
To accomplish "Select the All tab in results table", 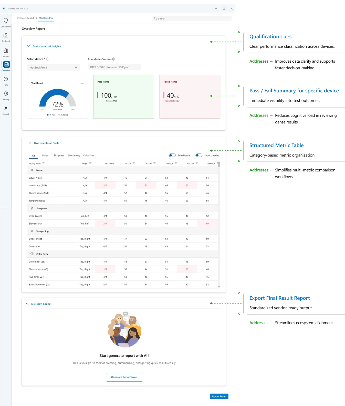I will tap(33, 156).
